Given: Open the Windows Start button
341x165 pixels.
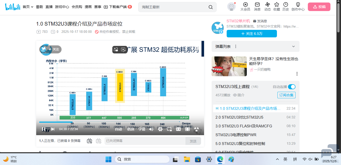Looking at the screenshot, I should (x=108, y=159).
